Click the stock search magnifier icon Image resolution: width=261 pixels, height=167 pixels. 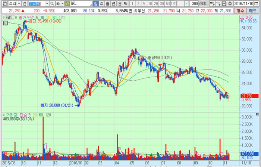coord(52,4)
